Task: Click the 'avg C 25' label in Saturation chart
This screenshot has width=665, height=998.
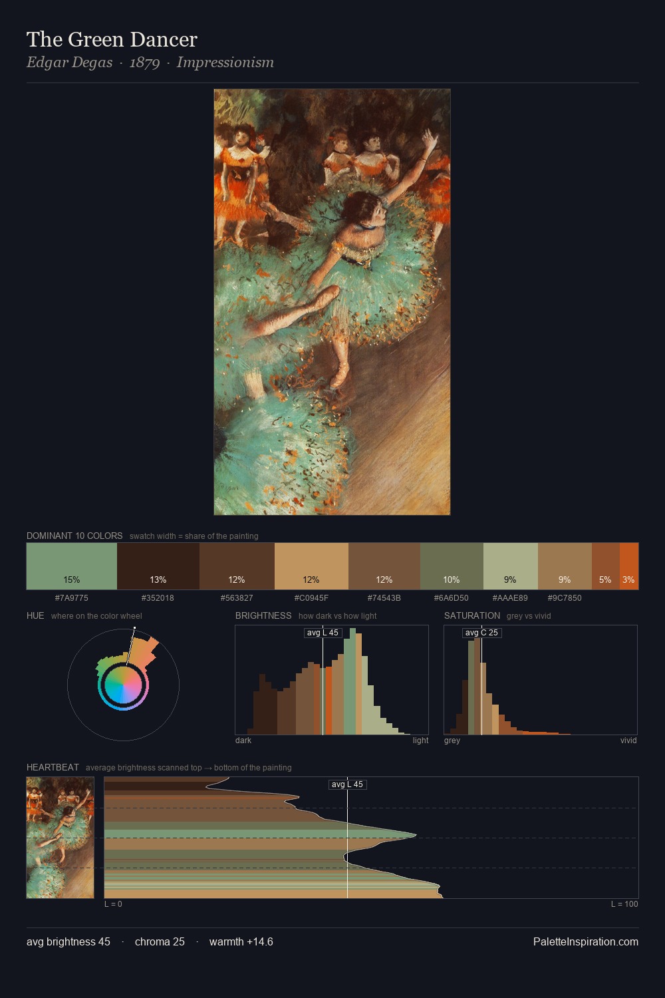Action: point(481,633)
